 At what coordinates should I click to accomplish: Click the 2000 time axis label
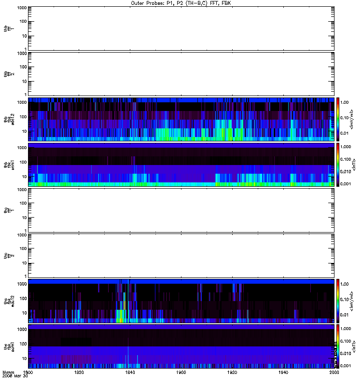tap(334, 372)
